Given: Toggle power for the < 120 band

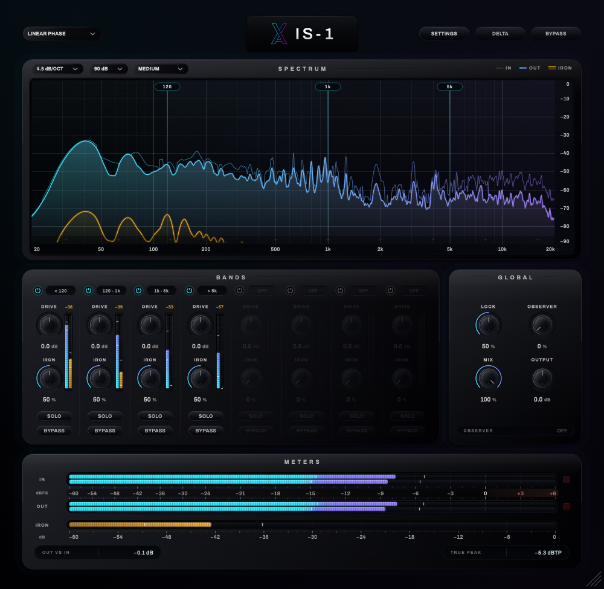Looking at the screenshot, I should click(37, 290).
